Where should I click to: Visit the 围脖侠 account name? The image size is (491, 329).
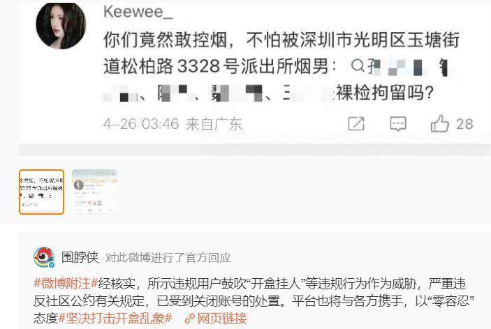80,257
